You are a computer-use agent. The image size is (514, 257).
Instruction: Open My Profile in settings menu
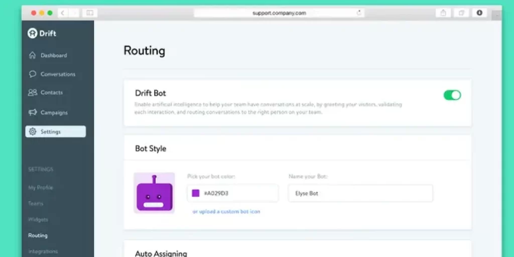pyautogui.click(x=41, y=187)
